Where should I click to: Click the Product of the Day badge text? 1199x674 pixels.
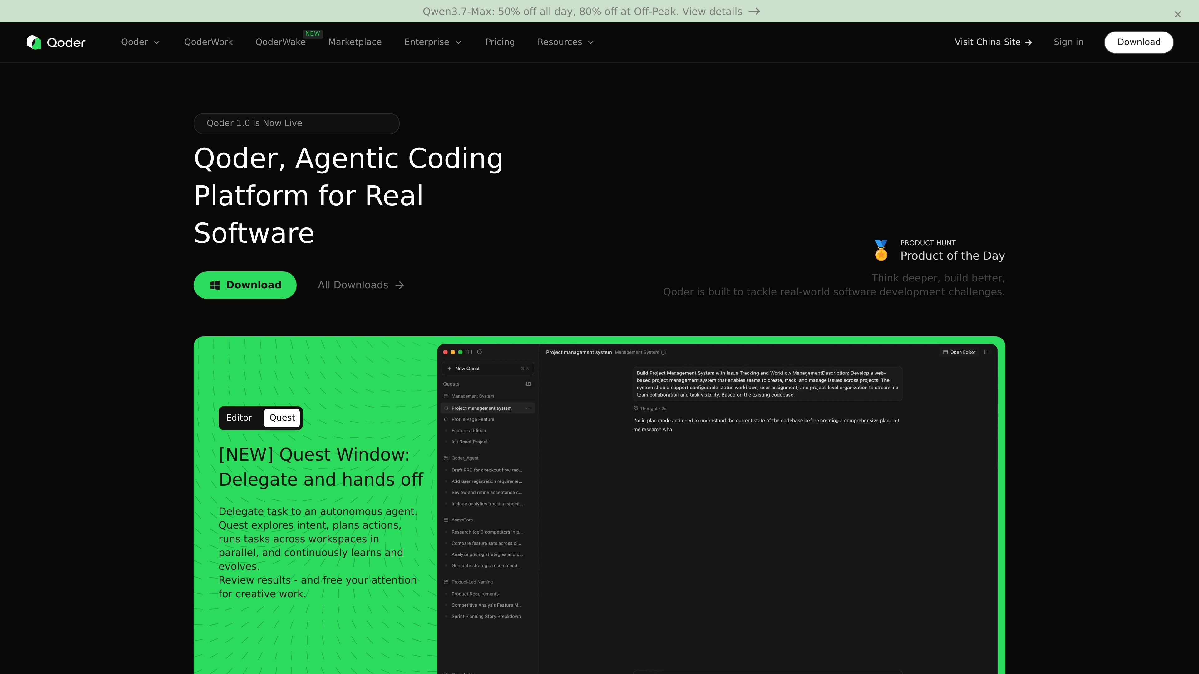click(952, 256)
